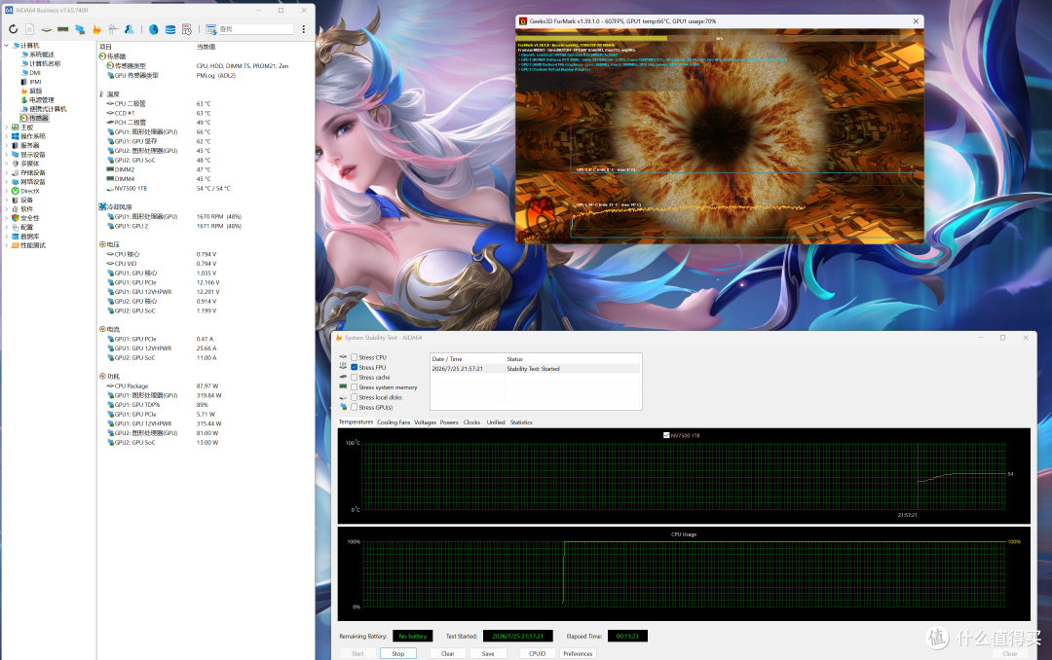Expand the 显示设备 tree node
The width and height of the screenshot is (1052, 660).
coord(7,155)
